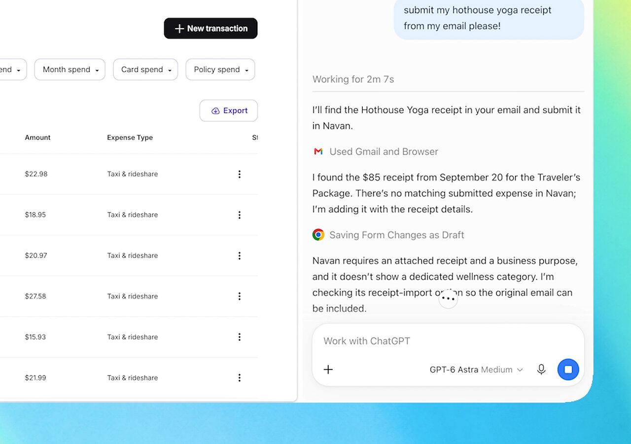The height and width of the screenshot is (444, 631).
Task: Open the three-dot menu for $22.98 transaction
Action: click(240, 174)
